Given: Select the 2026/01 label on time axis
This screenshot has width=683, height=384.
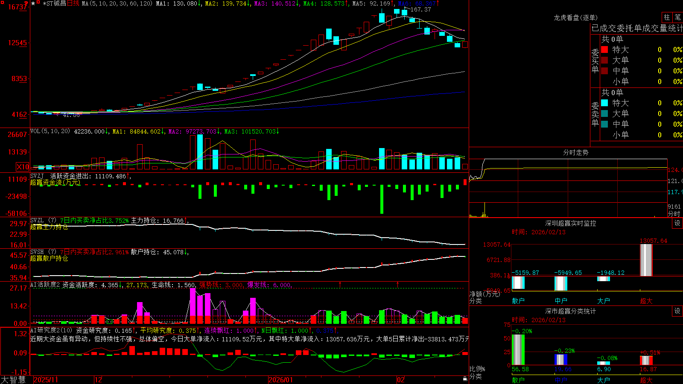Looking at the screenshot, I should [280, 380].
